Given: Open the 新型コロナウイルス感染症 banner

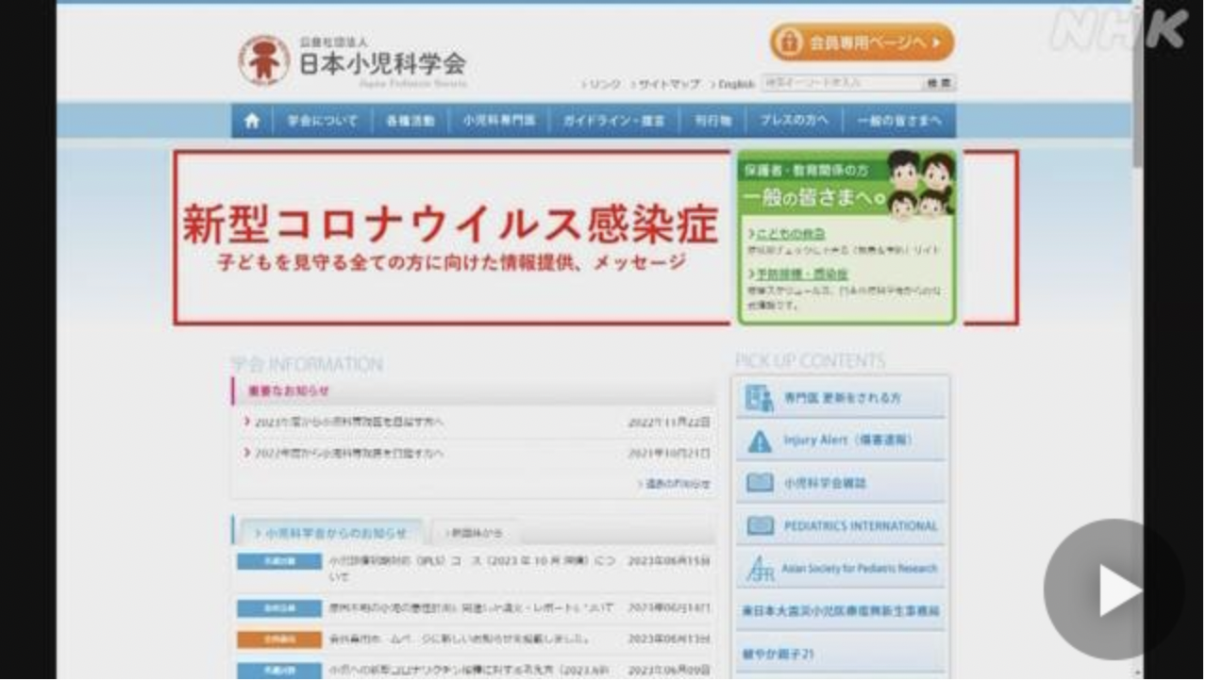Looking at the screenshot, I should point(452,238).
